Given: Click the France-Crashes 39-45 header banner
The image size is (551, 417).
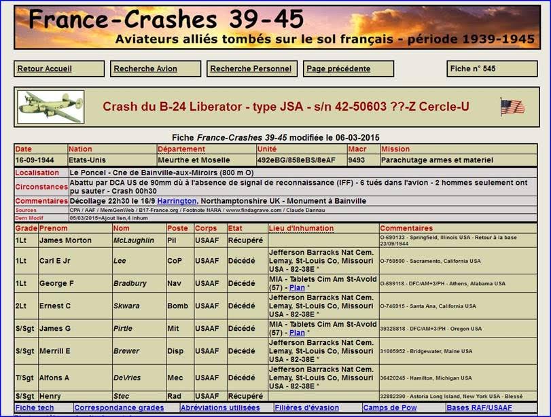Looking at the screenshot, I should pyautogui.click(x=275, y=27).
